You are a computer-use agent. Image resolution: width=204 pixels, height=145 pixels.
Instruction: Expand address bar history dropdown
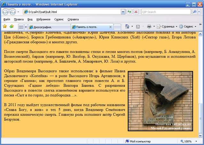coord(123,12)
